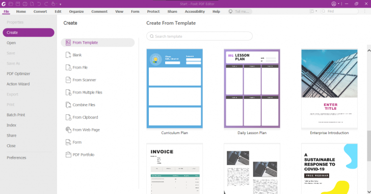
Task: Click the Combine Files icon
Action: click(x=68, y=105)
